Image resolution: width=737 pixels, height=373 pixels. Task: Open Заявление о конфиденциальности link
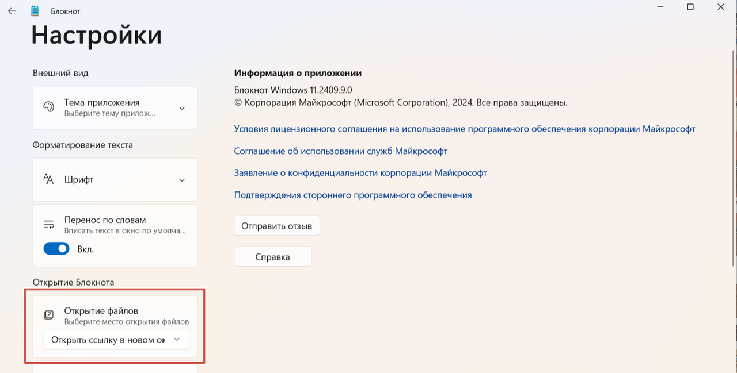(360, 172)
